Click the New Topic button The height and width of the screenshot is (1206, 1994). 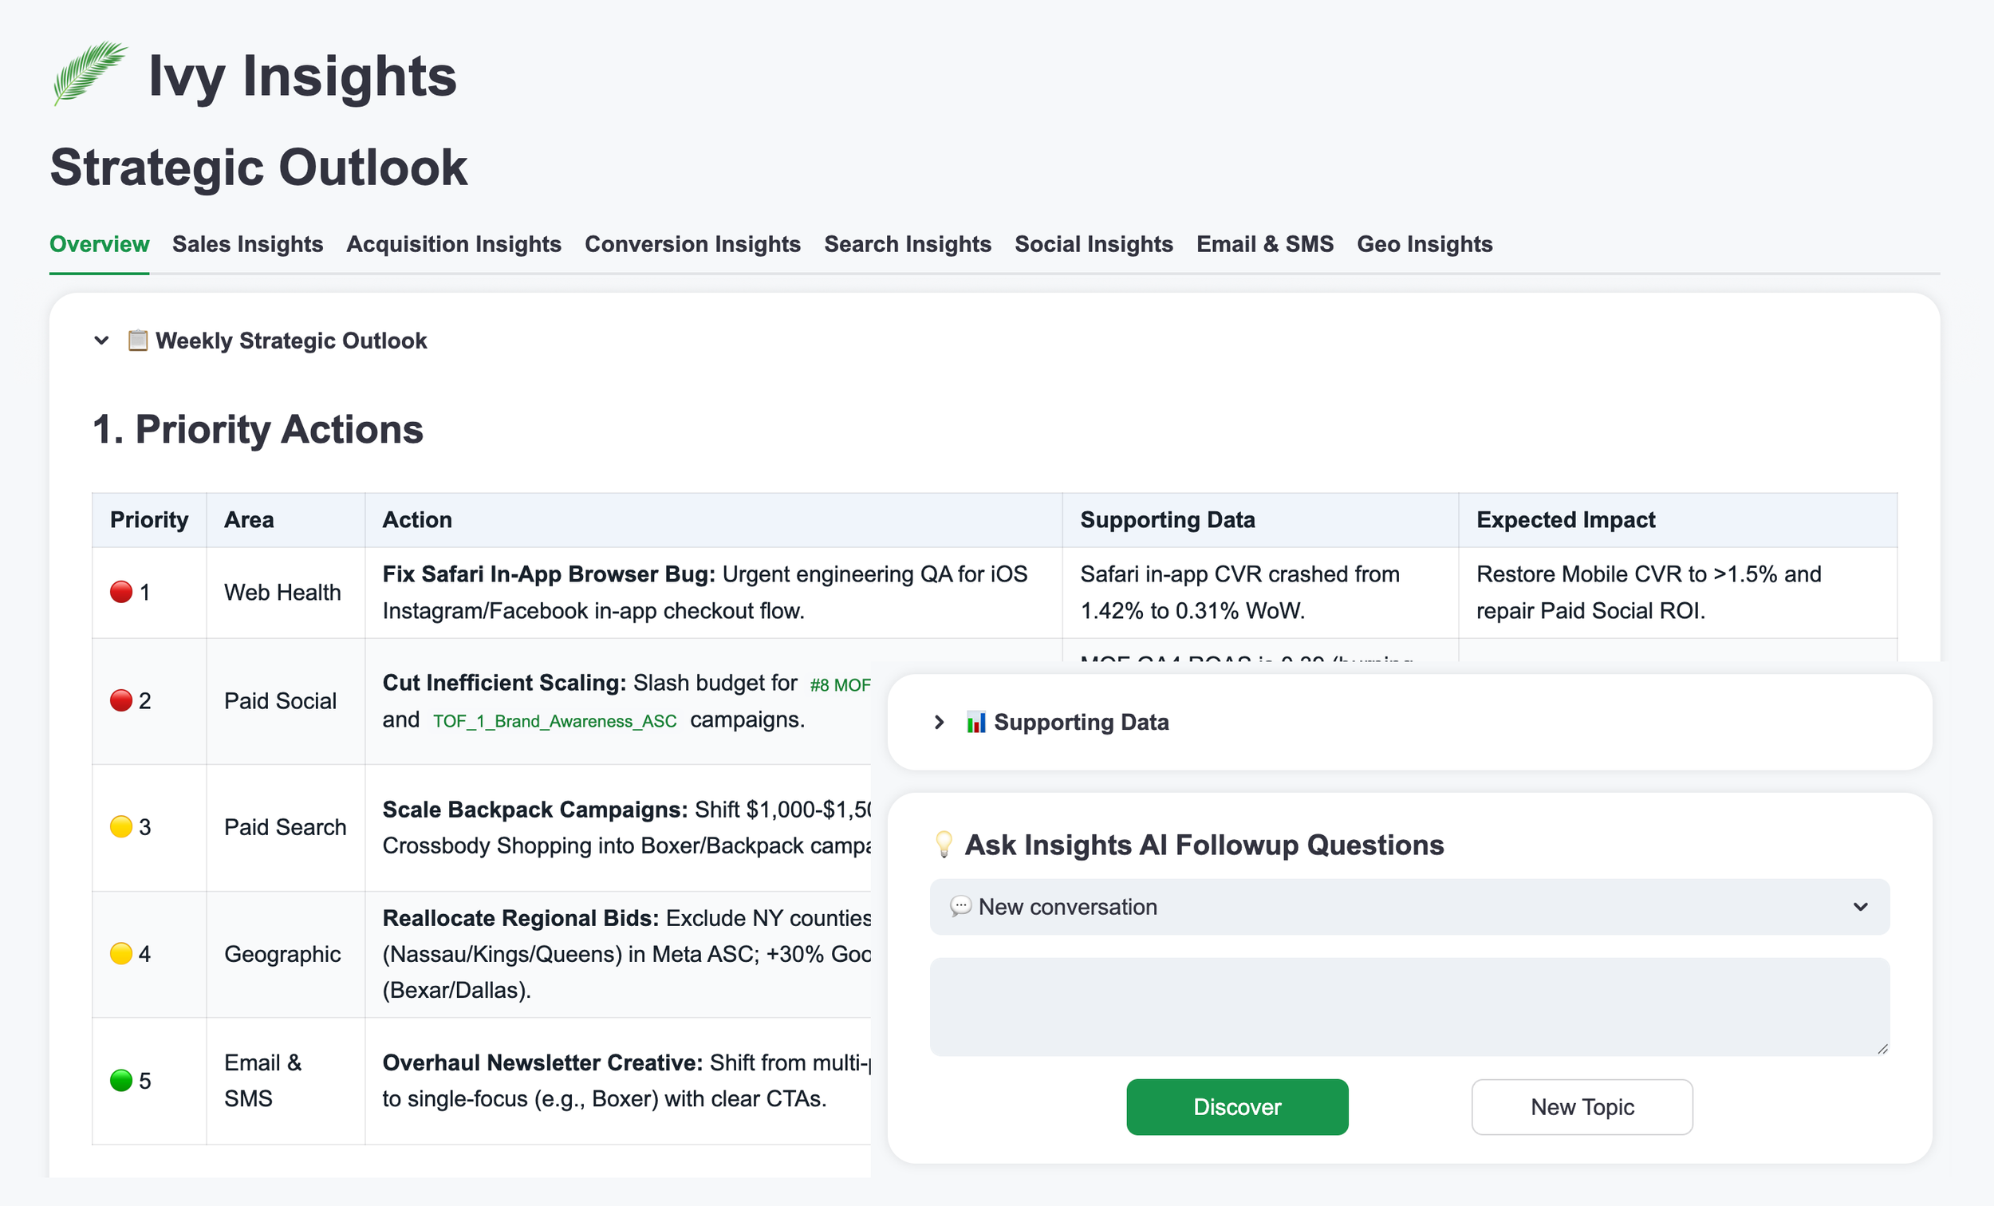tap(1582, 1106)
